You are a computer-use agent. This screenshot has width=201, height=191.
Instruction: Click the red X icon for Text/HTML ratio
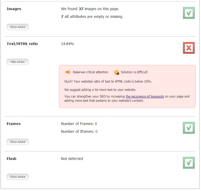click(189, 48)
